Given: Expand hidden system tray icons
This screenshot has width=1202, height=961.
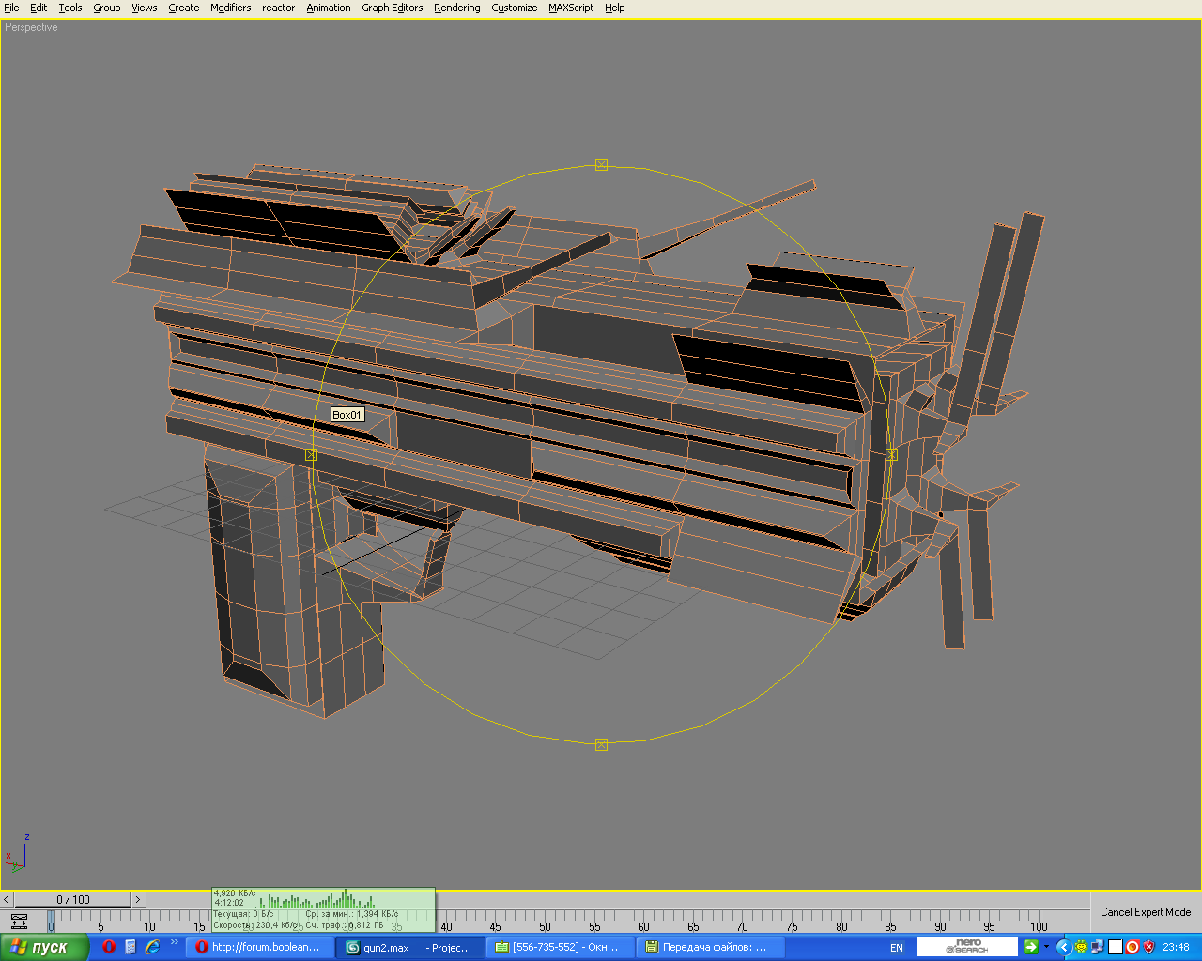Looking at the screenshot, I should tap(1063, 947).
